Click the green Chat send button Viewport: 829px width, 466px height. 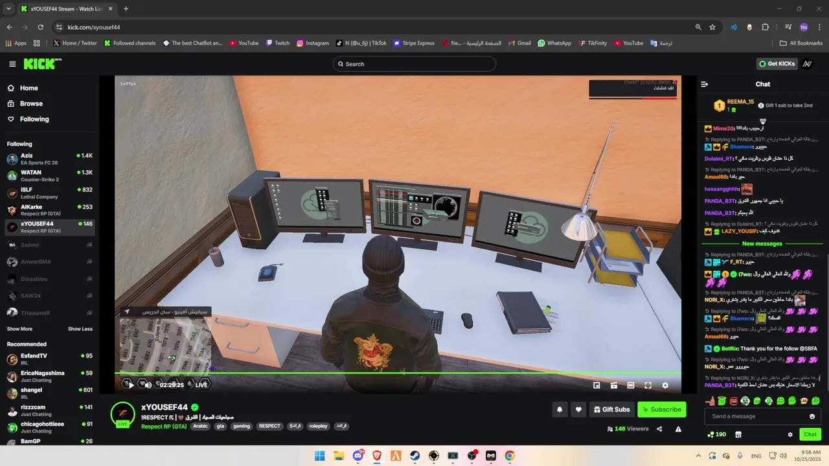810,434
